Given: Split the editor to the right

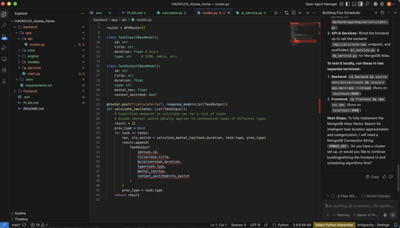Looking at the screenshot, I should [x=294, y=13].
